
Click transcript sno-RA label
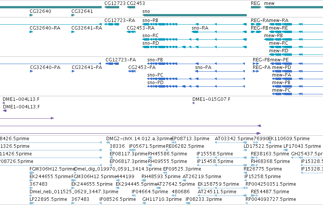point(200,28)
